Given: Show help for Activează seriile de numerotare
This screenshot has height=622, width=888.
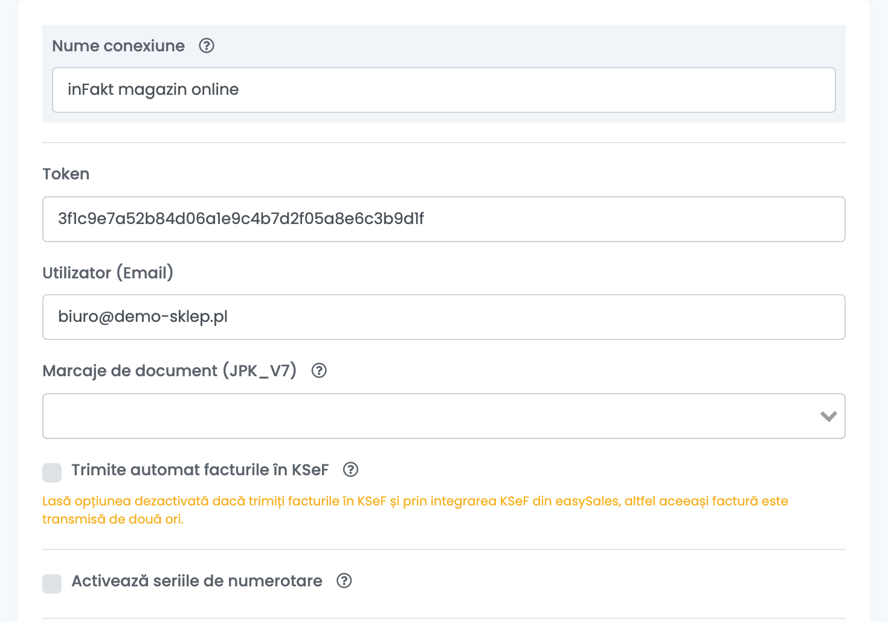Looking at the screenshot, I should [344, 581].
